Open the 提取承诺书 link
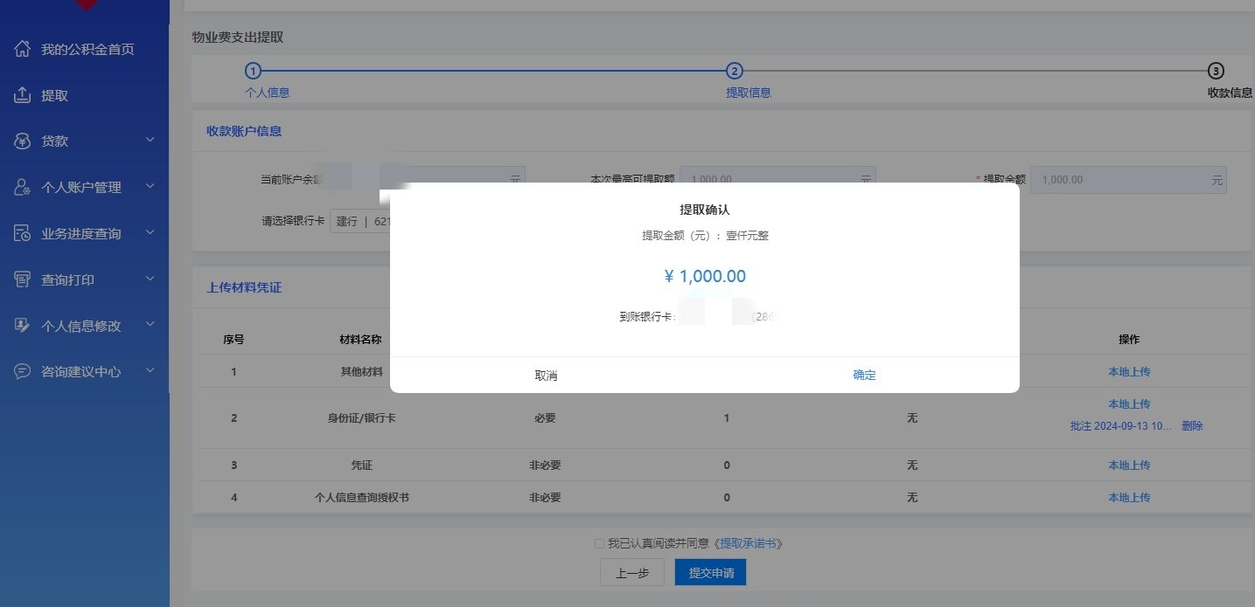 (749, 544)
